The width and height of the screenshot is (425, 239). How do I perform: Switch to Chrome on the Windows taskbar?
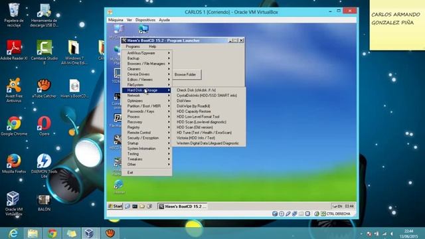52,233
